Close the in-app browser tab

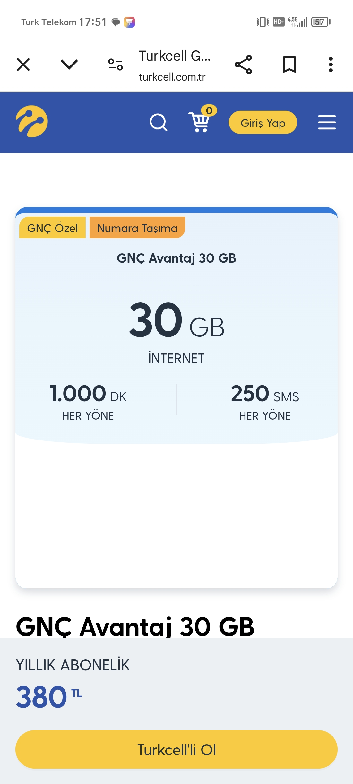(23, 65)
